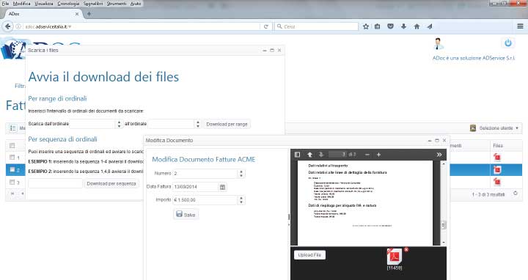The height and width of the screenshot is (280, 528).
Task: Adjust the Importo field spinner arrows
Action: pyautogui.click(x=241, y=200)
